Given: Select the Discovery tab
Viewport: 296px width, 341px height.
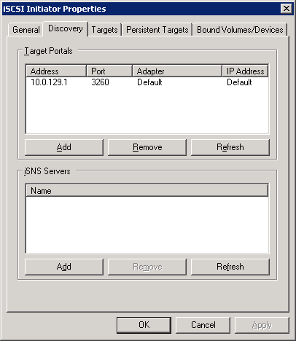Looking at the screenshot, I should [66, 28].
